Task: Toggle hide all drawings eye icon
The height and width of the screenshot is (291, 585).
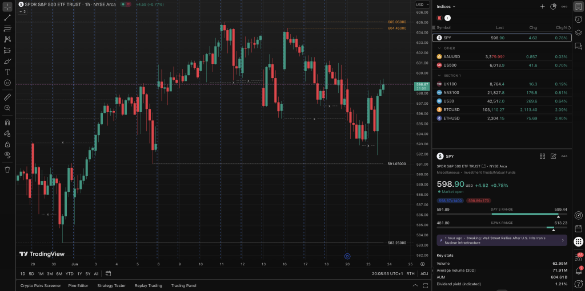Action: tap(7, 155)
